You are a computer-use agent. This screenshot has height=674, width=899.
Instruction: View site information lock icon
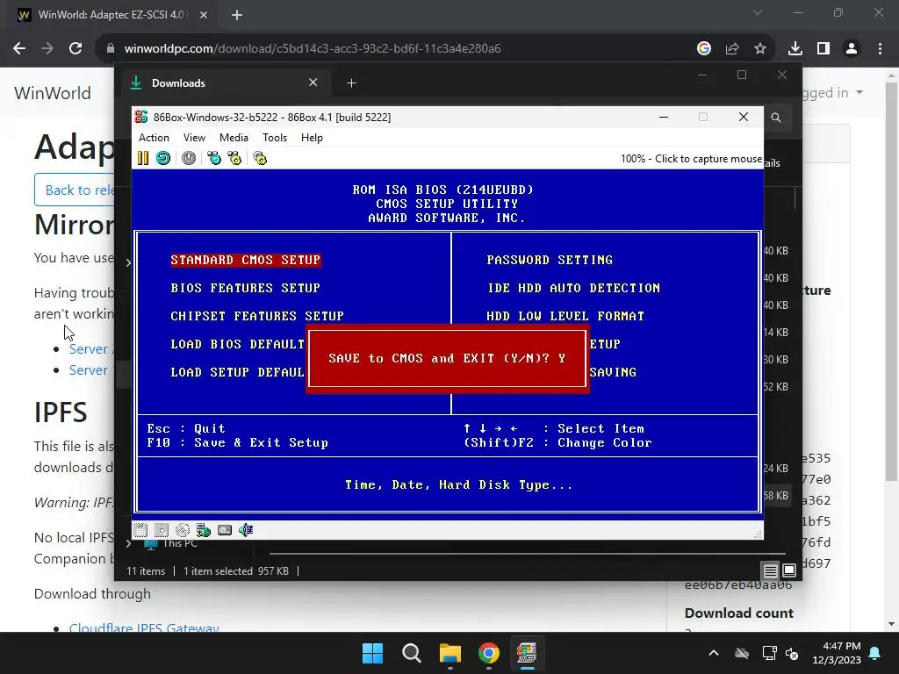111,49
